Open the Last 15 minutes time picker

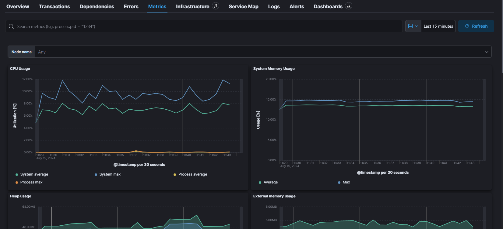click(438, 26)
